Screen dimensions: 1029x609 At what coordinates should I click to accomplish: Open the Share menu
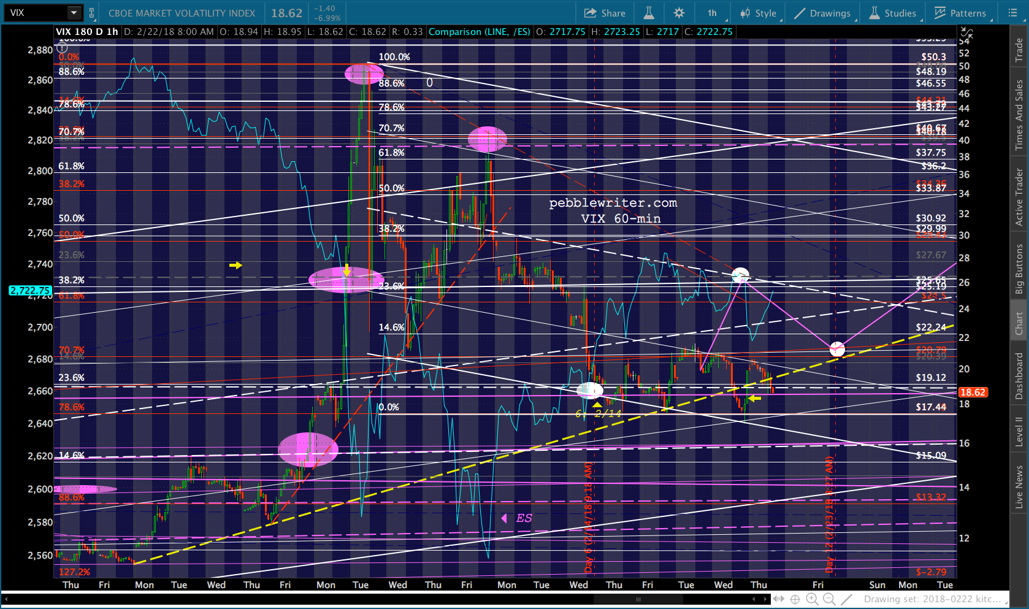[605, 13]
